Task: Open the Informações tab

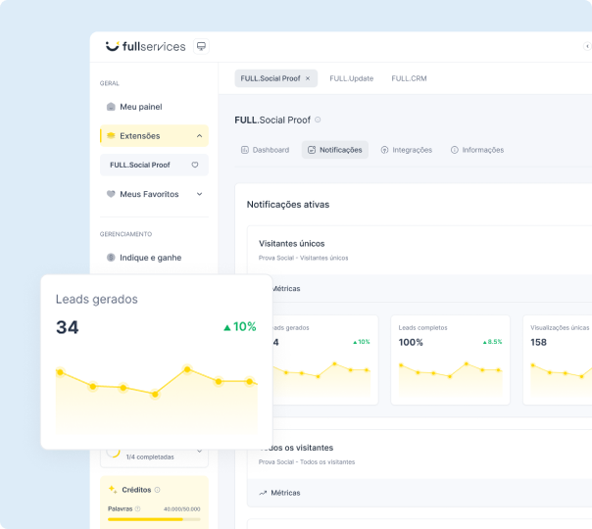Action: click(x=476, y=150)
